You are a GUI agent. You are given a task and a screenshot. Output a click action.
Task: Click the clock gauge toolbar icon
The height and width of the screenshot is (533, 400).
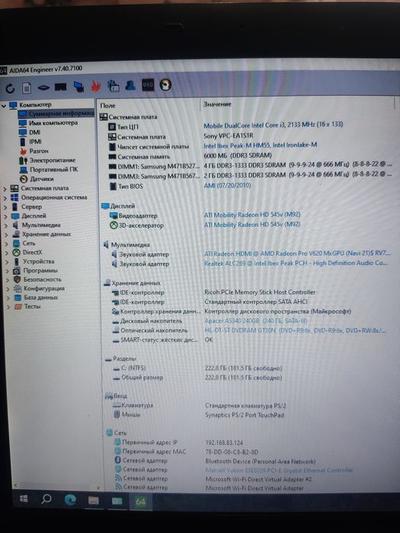(165, 85)
